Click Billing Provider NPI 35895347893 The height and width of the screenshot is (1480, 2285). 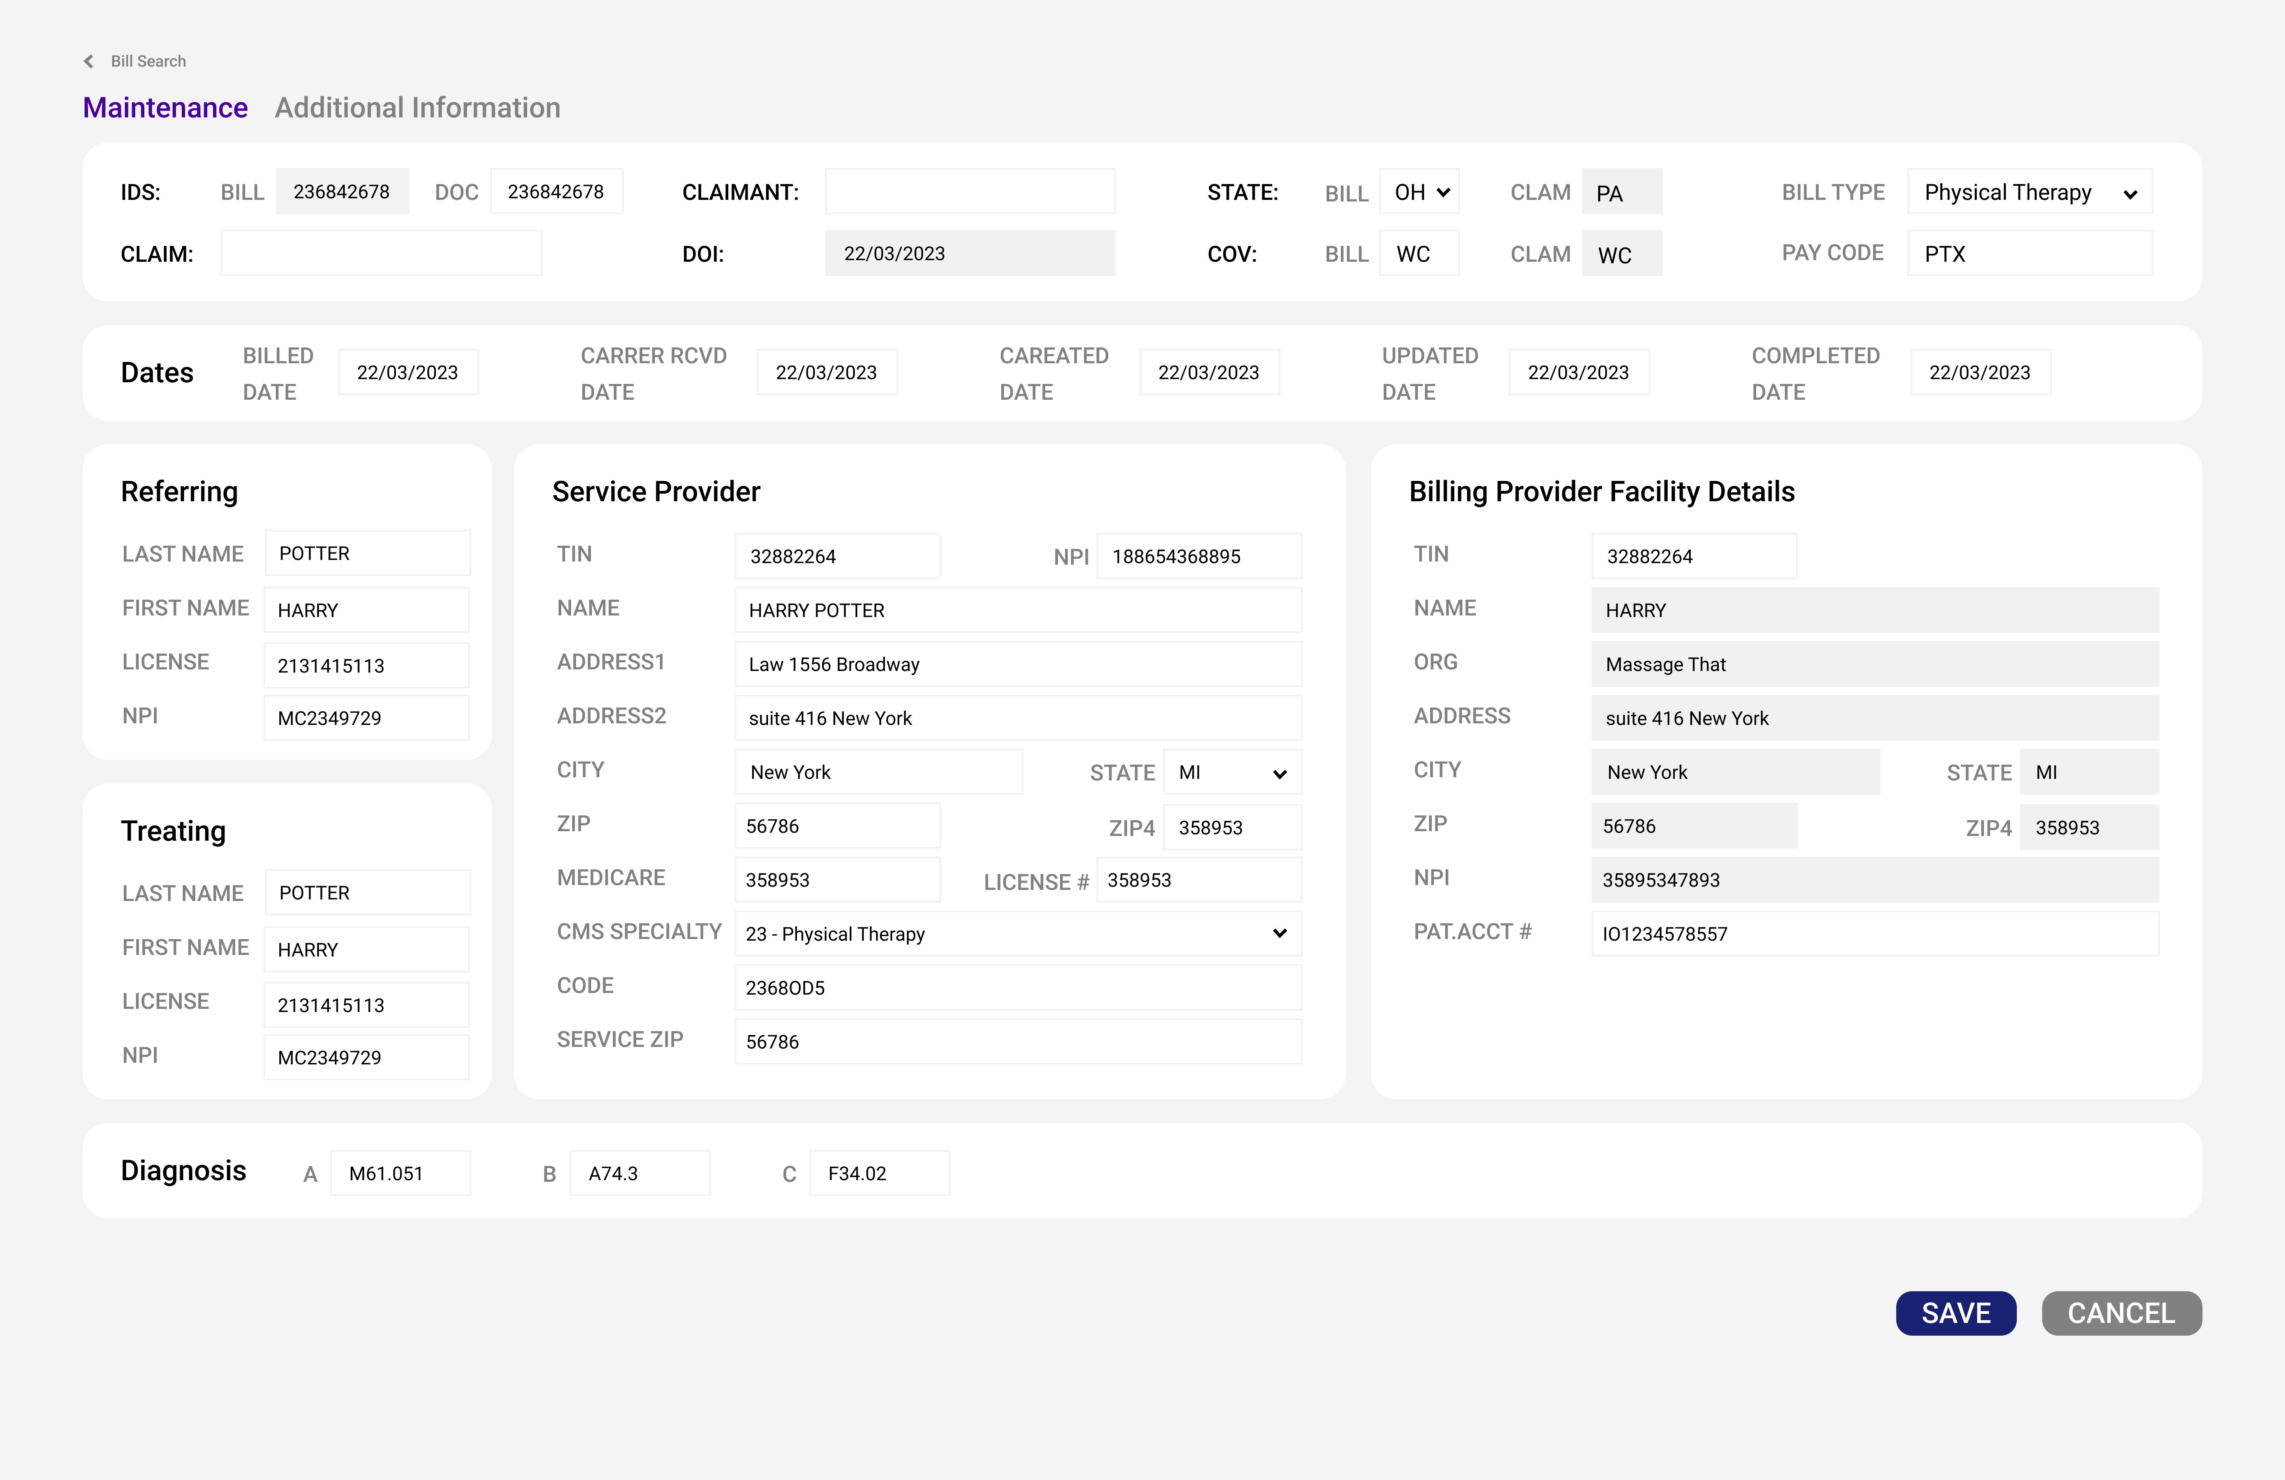pyautogui.click(x=1875, y=880)
